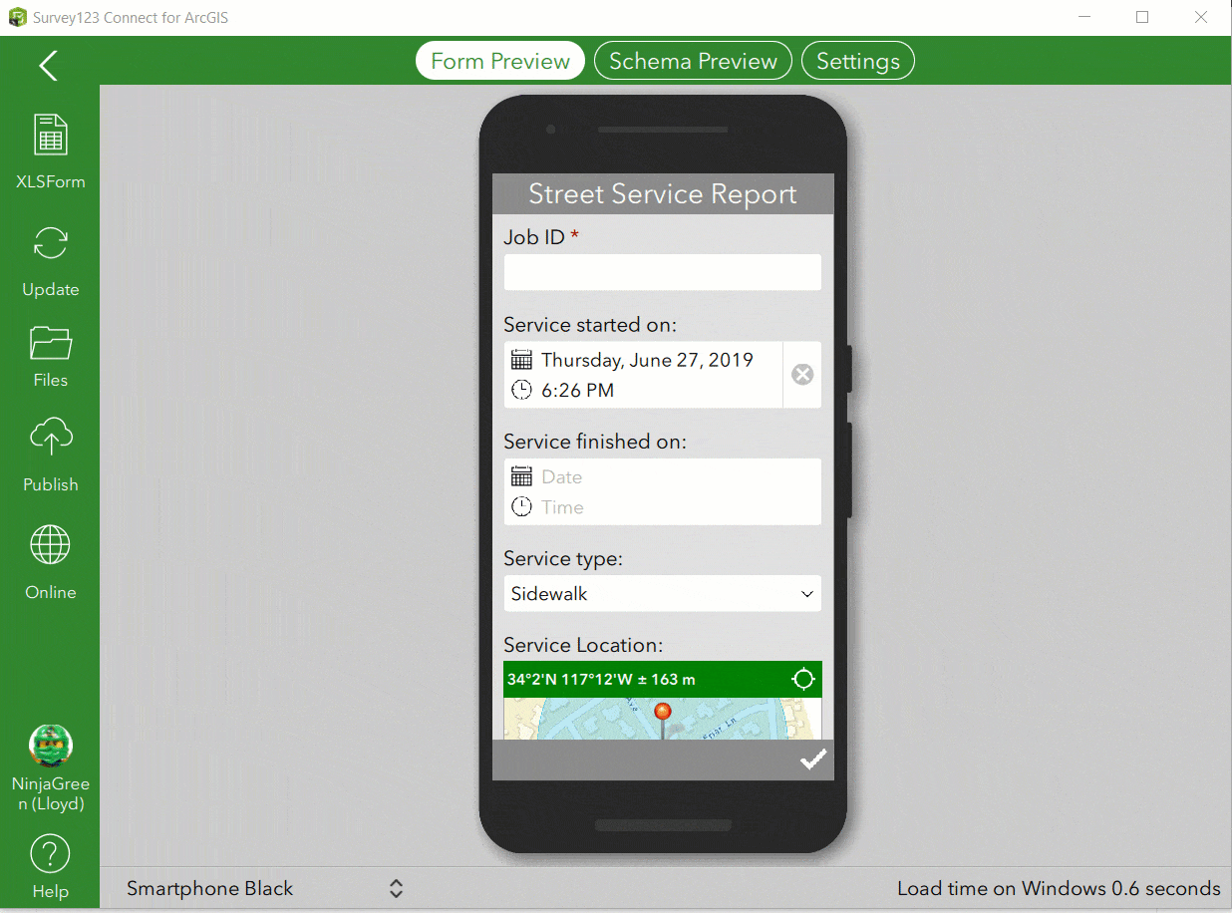Open the XLSForm spreadsheet icon
This screenshot has width=1232, height=913.
[50, 136]
